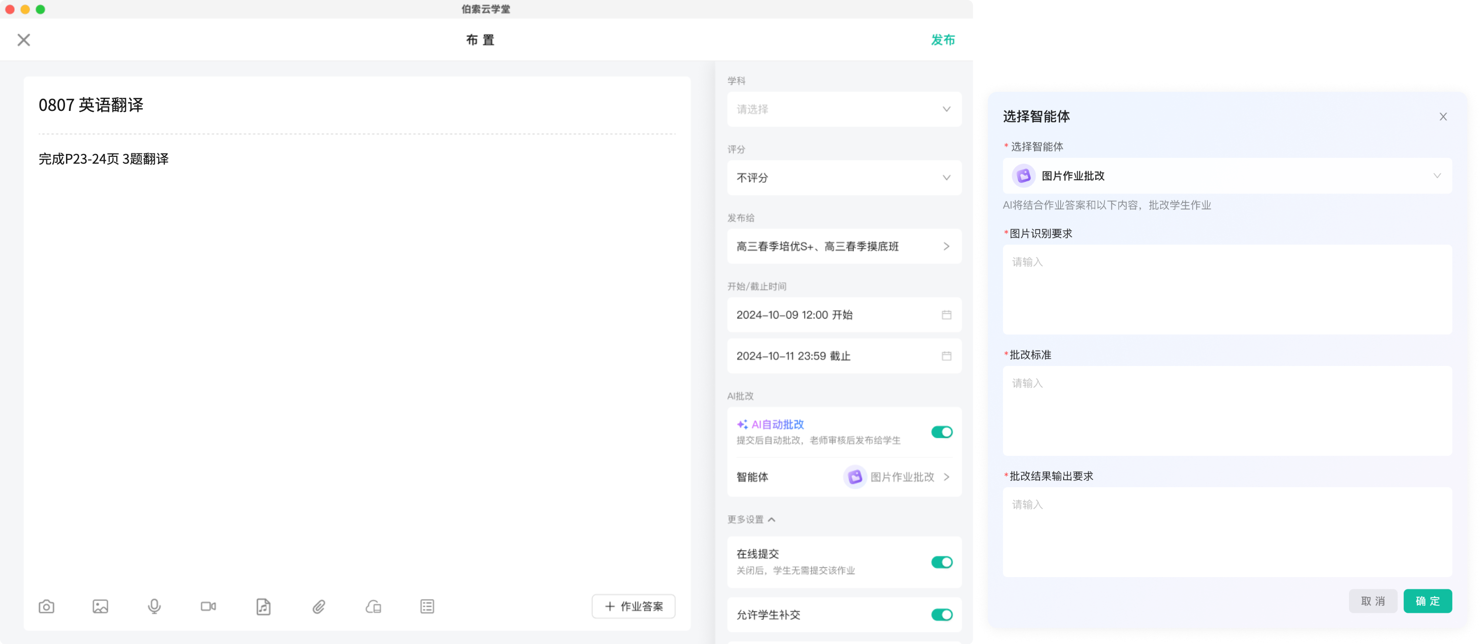Click the 开始/截止时间 section label
The width and height of the screenshot is (1482, 644).
coord(757,286)
